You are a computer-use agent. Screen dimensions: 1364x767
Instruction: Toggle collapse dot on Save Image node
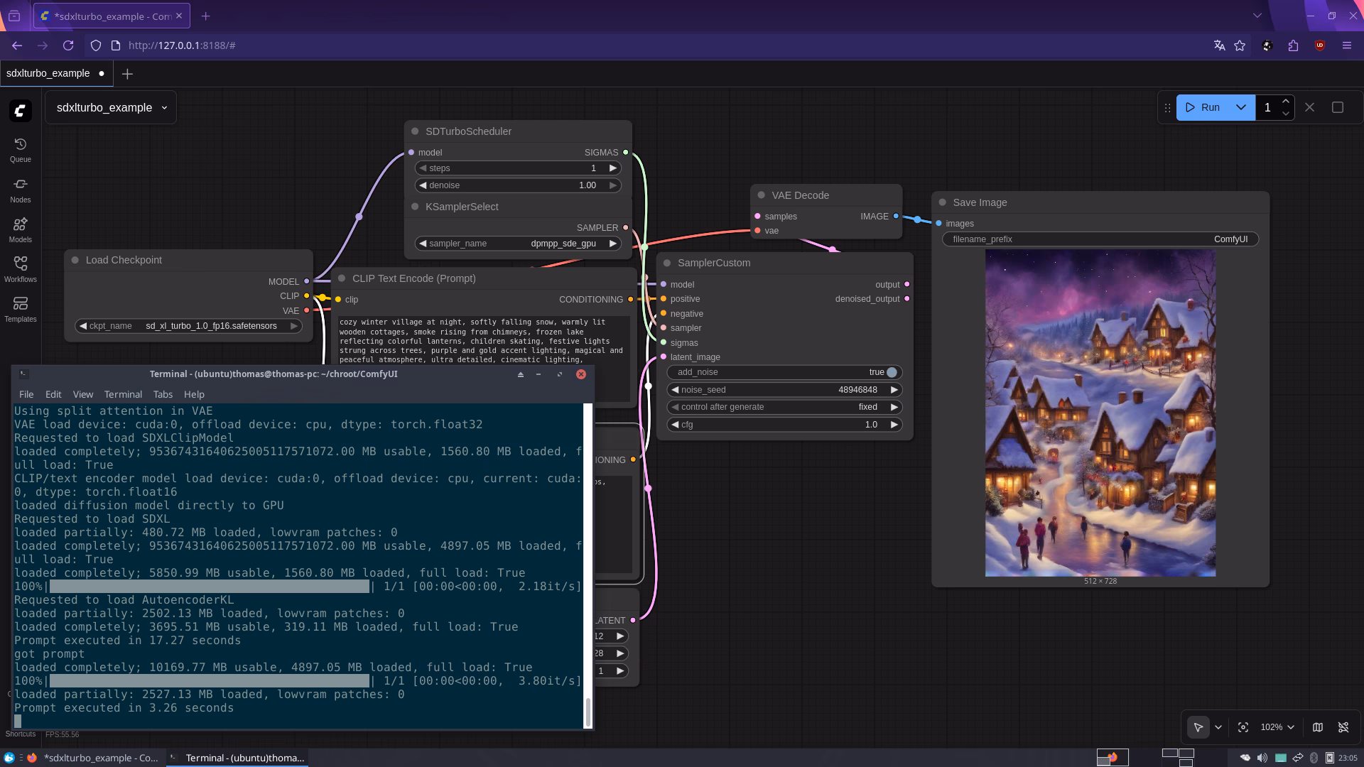tap(943, 202)
